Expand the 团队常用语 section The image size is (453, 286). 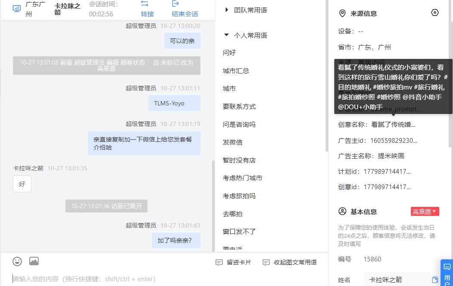247,10
